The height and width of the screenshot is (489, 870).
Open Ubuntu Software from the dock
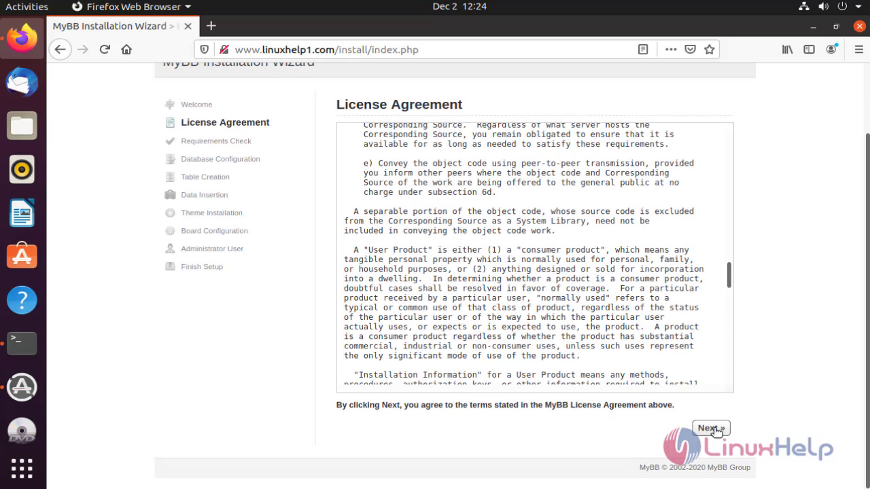(22, 256)
